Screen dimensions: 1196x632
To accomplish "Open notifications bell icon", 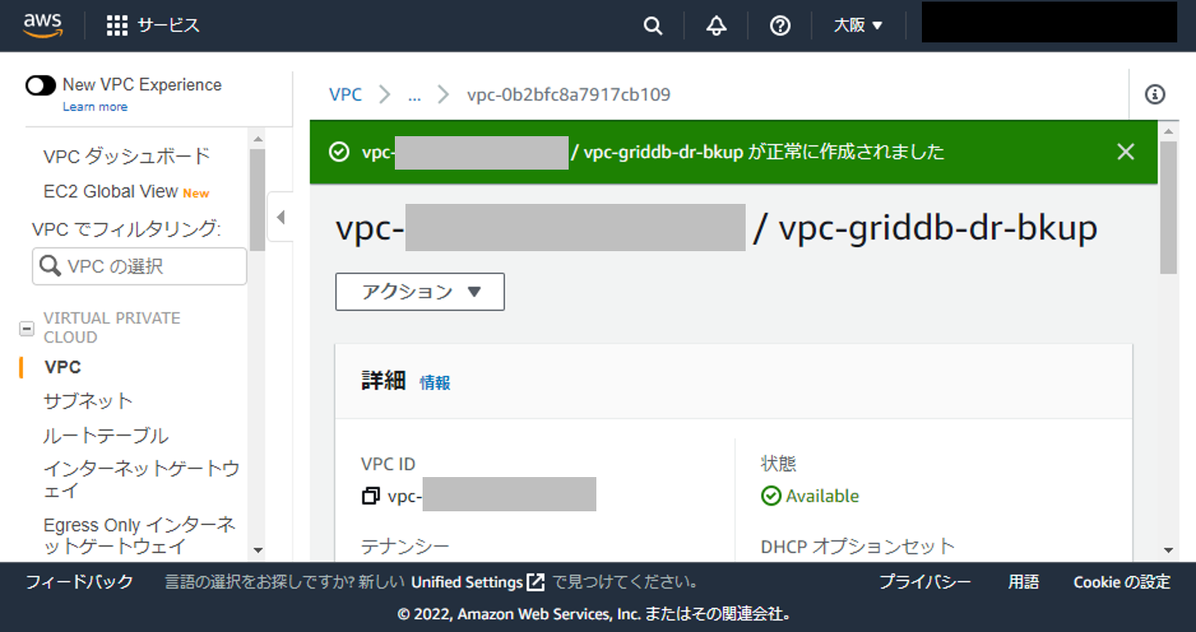I will [x=716, y=26].
